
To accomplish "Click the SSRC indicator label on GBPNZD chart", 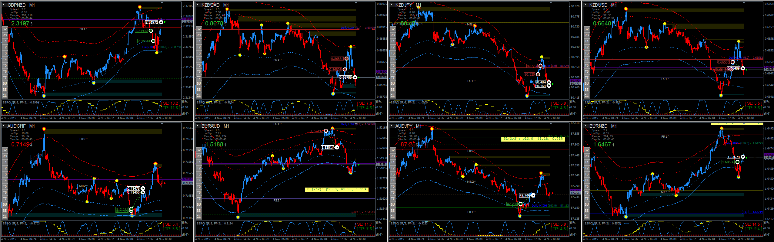I will (x=21, y=103).
